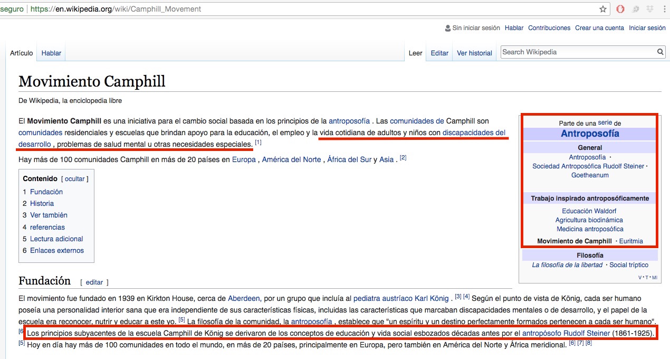Click the user avatar icon by 'Sin iniciar sesión'
This screenshot has width=670, height=359.
(448, 28)
